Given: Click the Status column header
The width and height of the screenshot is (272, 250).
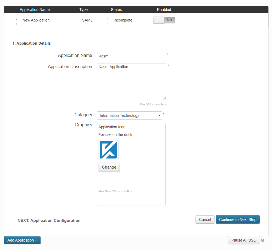Looking at the screenshot, I should [x=116, y=10].
